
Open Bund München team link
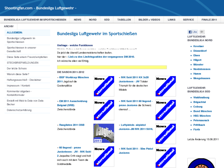pyautogui.click(x=202, y=111)
